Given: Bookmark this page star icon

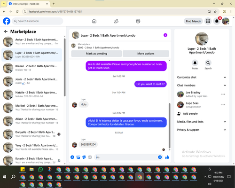Looking at the screenshot, I should click(215, 12).
